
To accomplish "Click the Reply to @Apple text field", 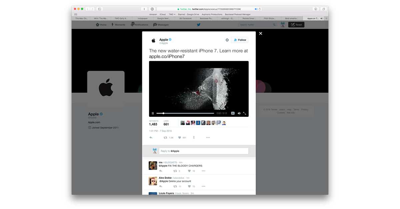I will [203, 151].
